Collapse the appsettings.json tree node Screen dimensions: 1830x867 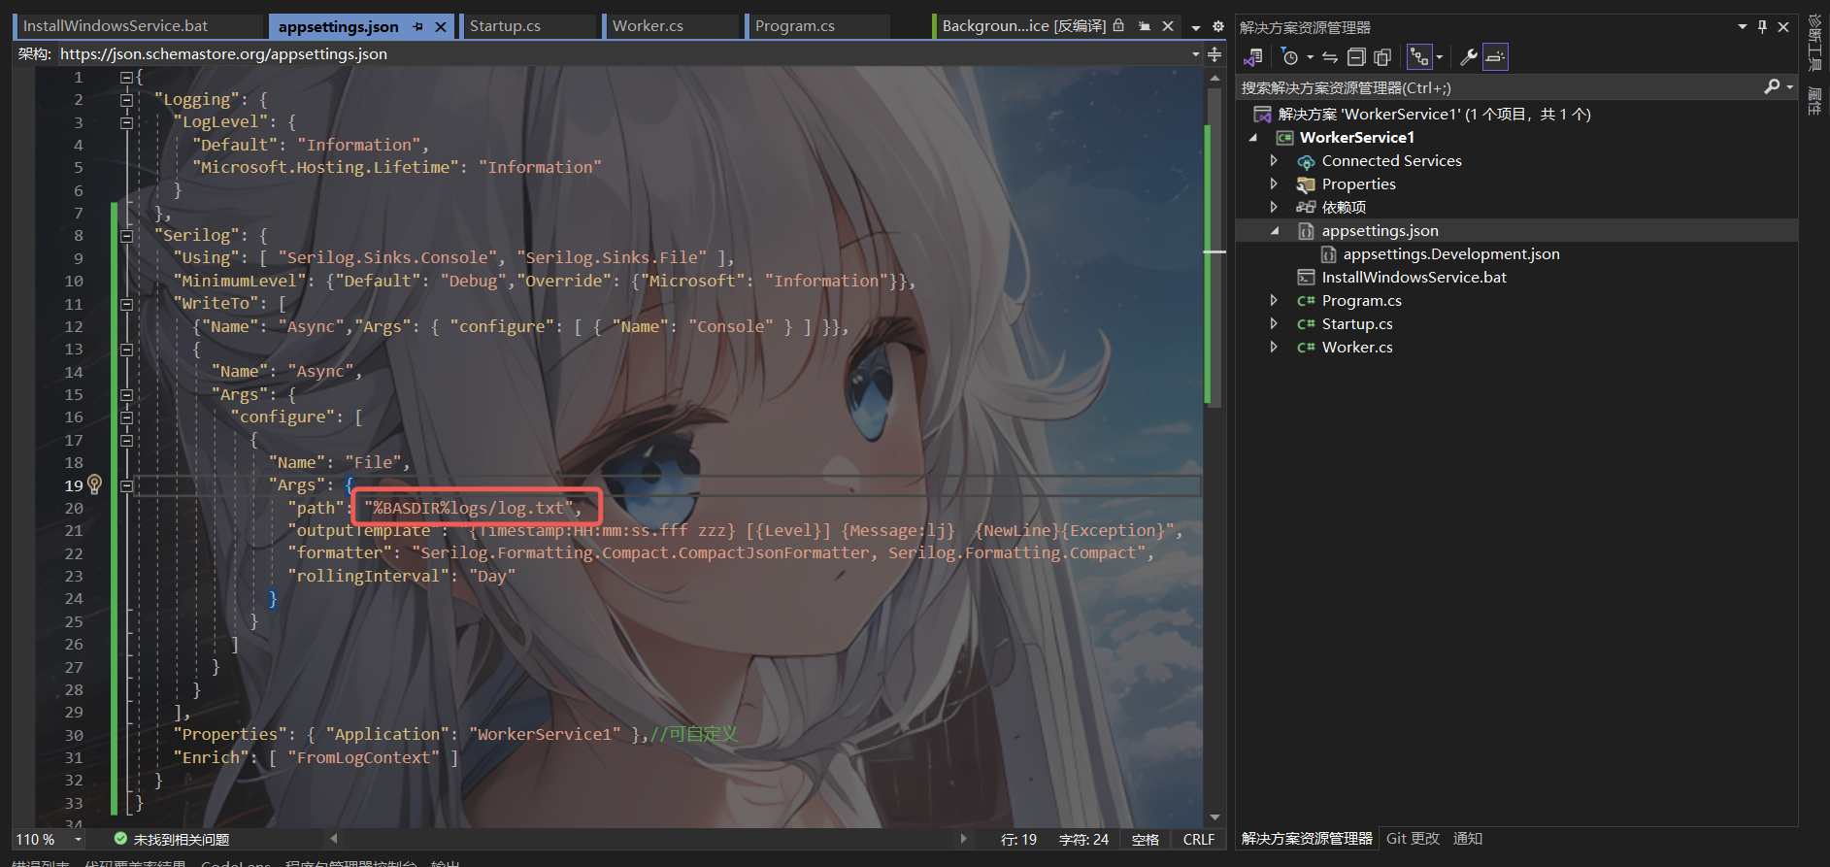(x=1275, y=231)
